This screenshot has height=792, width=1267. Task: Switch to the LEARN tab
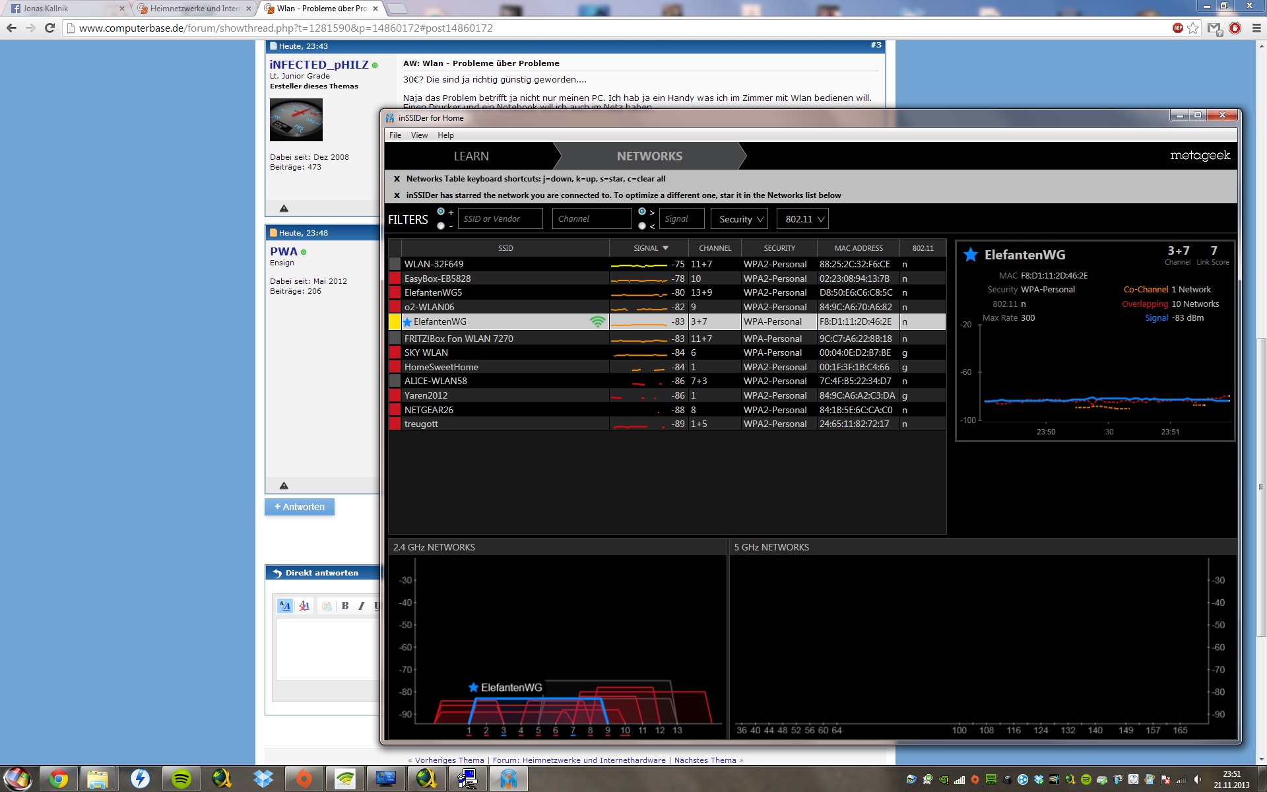471,156
